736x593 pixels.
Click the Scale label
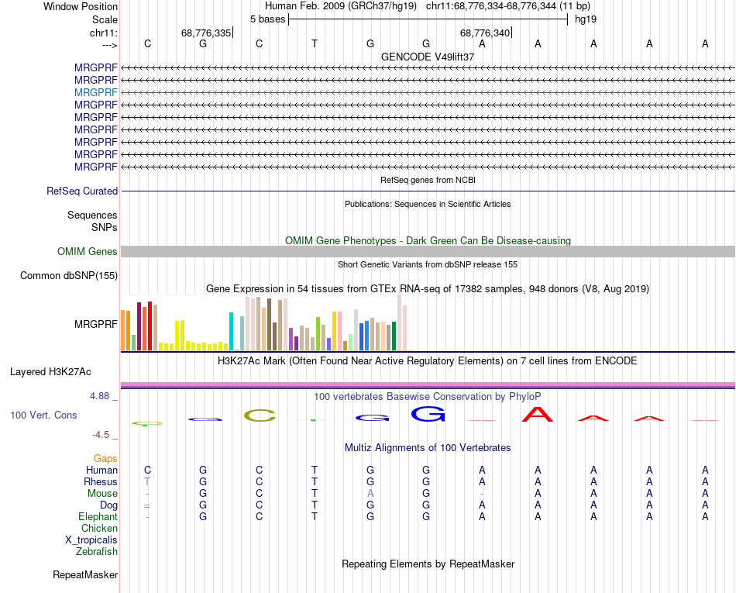click(x=105, y=19)
